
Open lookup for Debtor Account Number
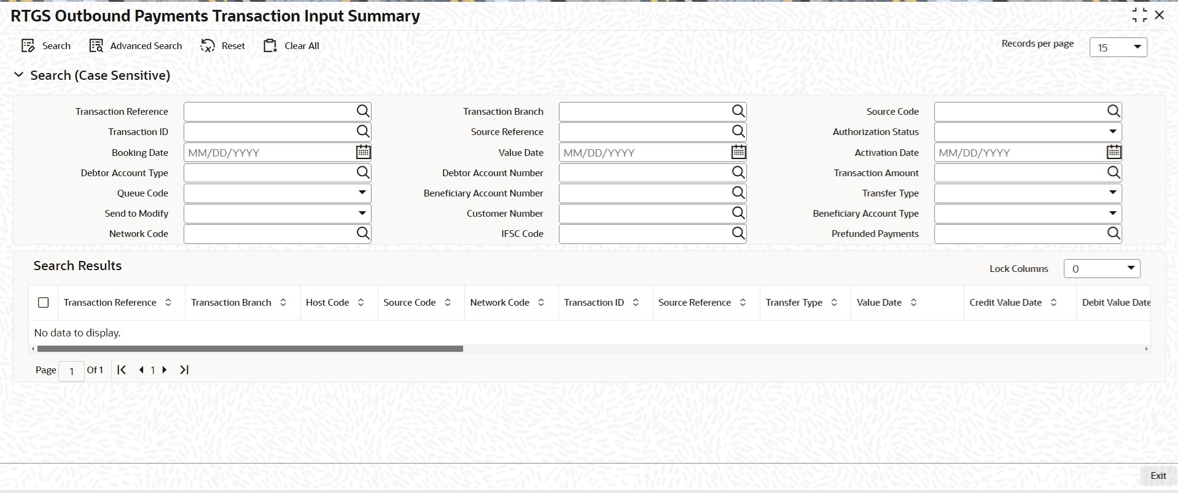point(738,173)
